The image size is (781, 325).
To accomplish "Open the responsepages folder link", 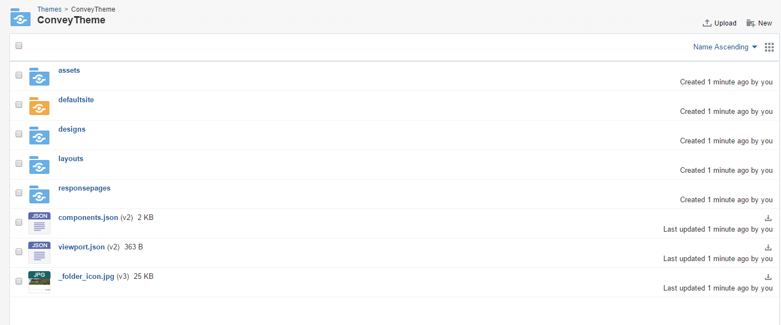I will 84,188.
